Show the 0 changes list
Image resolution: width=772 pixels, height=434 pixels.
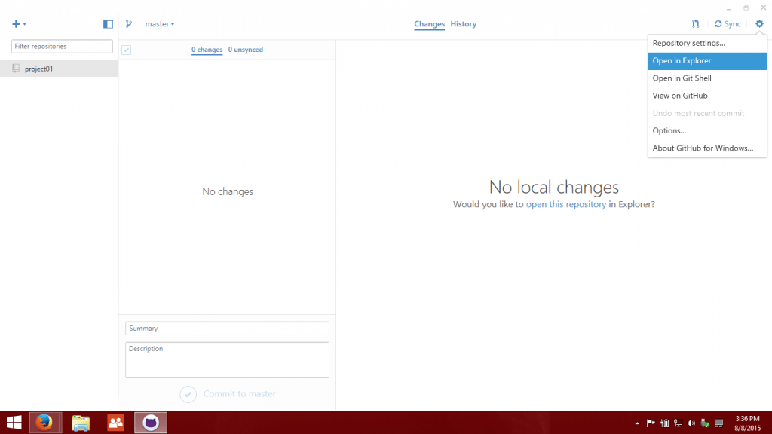(x=207, y=50)
